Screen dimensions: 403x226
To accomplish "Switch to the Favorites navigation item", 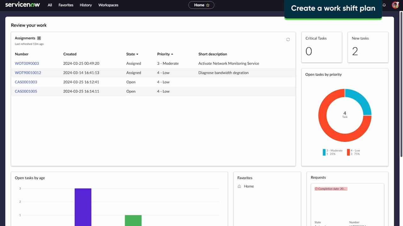I will pyautogui.click(x=65, y=5).
